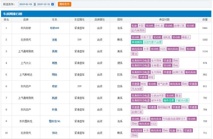This screenshot has height=139, width=213.
Task: Click the 仪表台开裂 tag in 凯越 row
Action: click(148, 96)
